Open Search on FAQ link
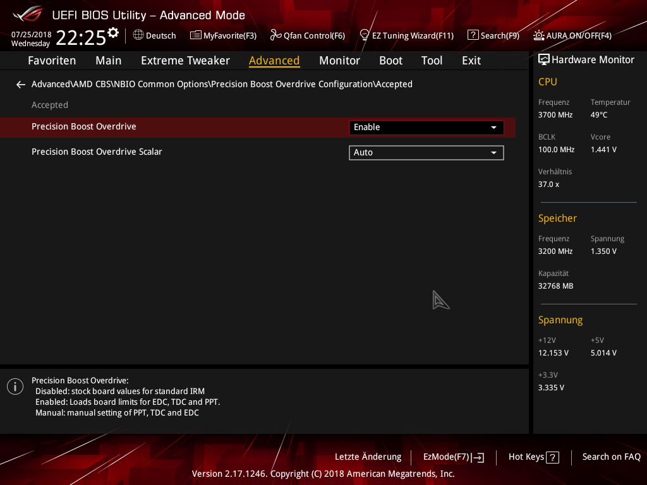This screenshot has height=485, width=647. (611, 457)
